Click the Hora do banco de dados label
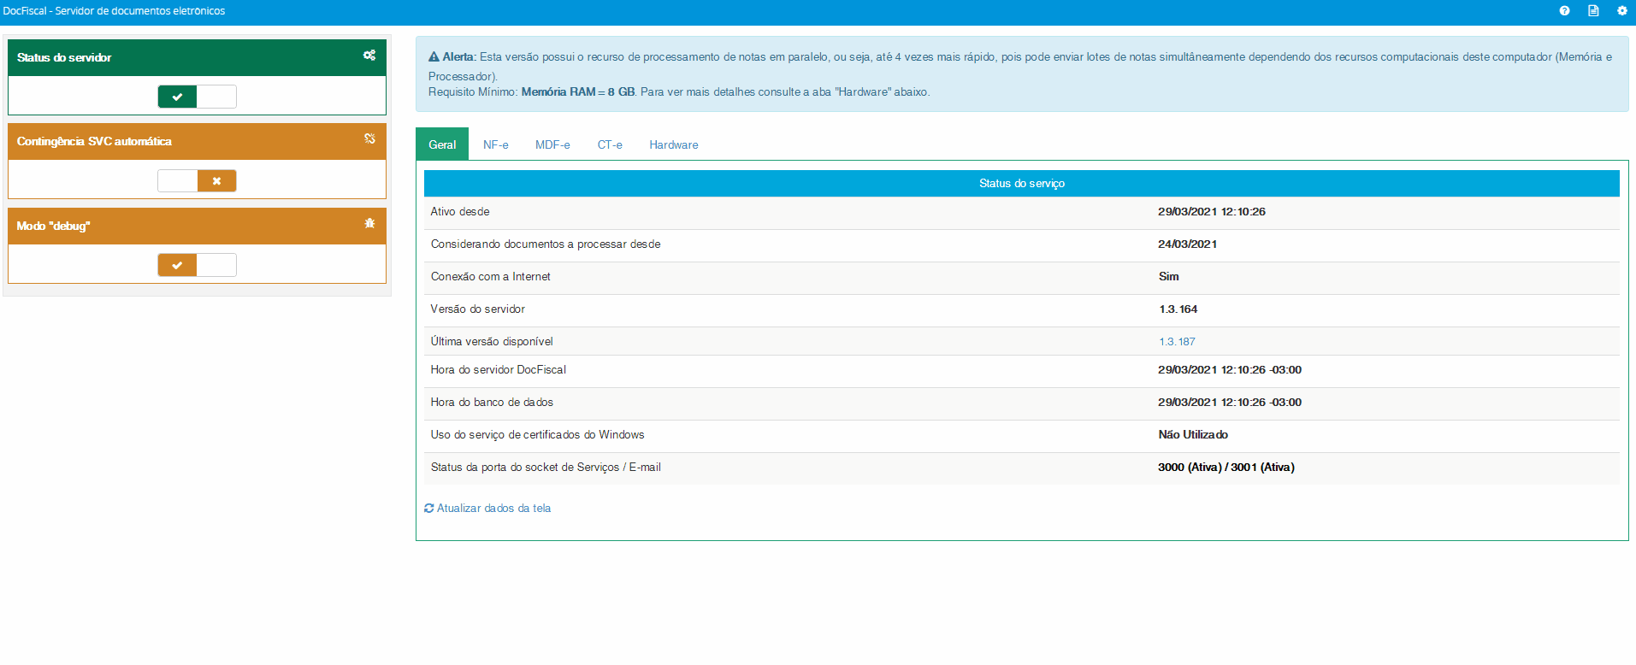The height and width of the screenshot is (665, 1636). [x=492, y=403]
